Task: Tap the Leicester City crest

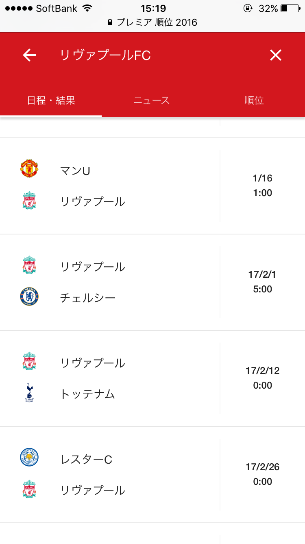Action: 29,458
